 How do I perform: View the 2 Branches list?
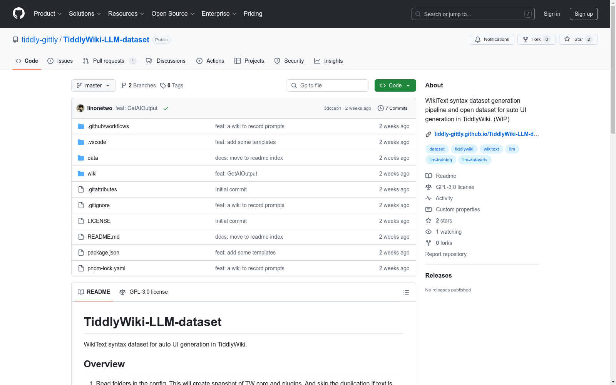(139, 85)
